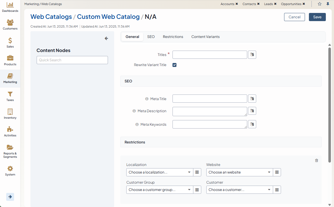Open the Choose a customer dropdown
Viewport: 334px width, 207px height.
click(239, 190)
